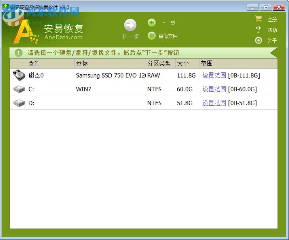289x240 pixels.
Task: Click the app icon in title bar
Action: coord(6,7)
